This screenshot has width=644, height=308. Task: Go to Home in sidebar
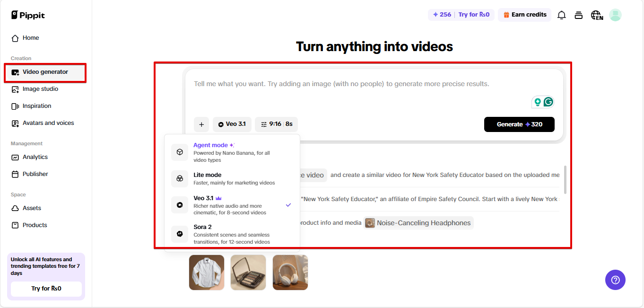tap(31, 38)
